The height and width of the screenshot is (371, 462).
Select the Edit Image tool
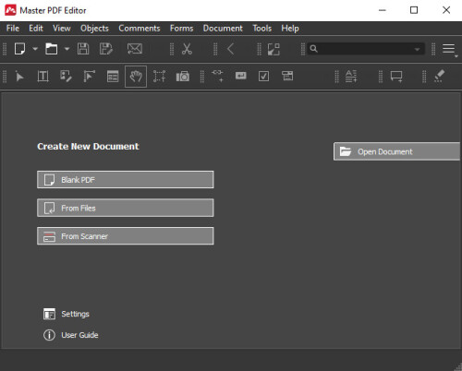tap(66, 77)
